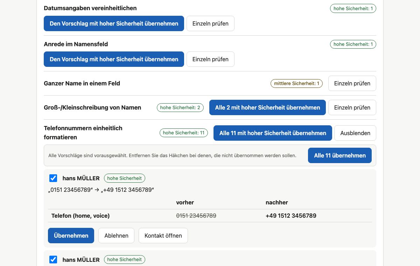Click the Alle 11 übernehmen button

point(340,155)
